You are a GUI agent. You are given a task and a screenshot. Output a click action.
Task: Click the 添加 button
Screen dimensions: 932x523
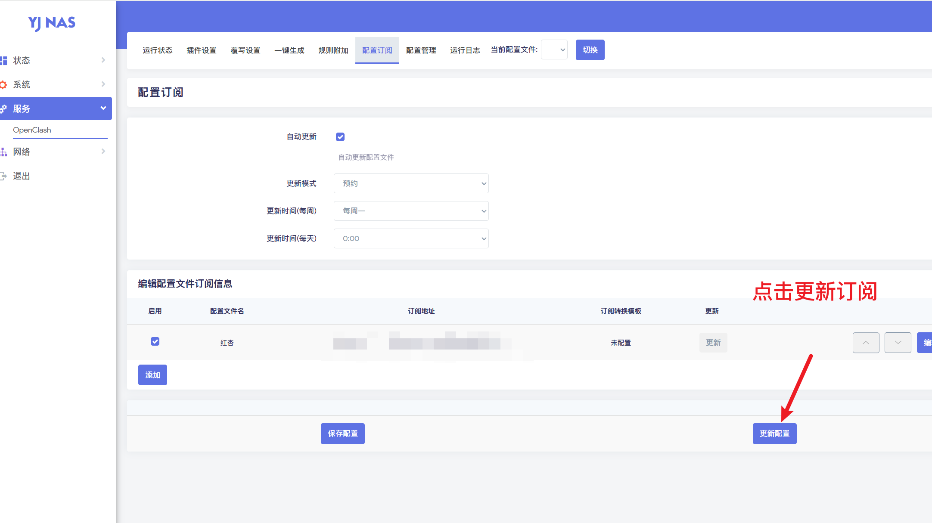click(152, 375)
